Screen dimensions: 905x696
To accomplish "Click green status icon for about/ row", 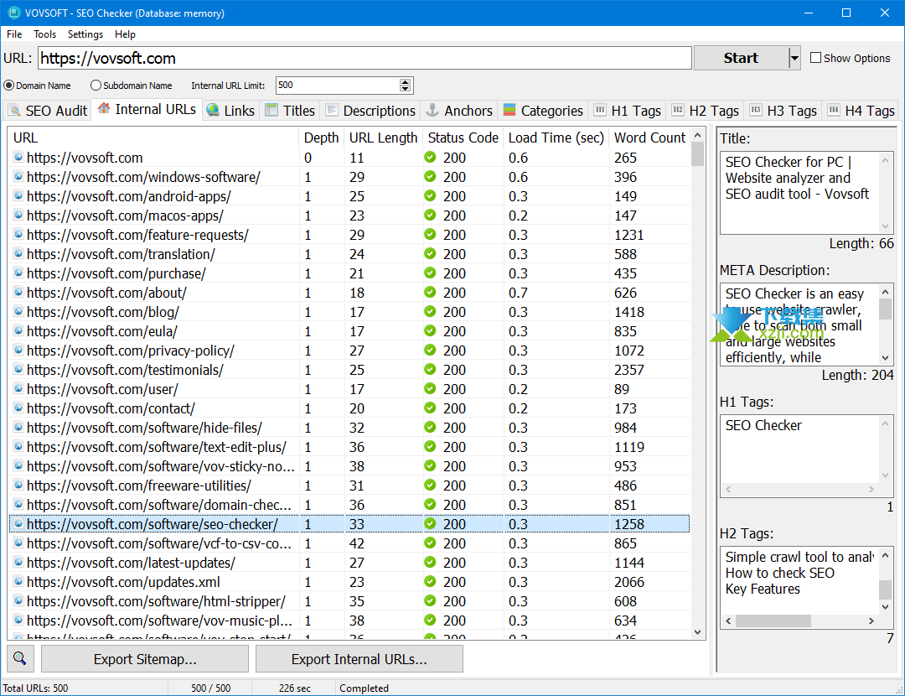I will pos(430,293).
